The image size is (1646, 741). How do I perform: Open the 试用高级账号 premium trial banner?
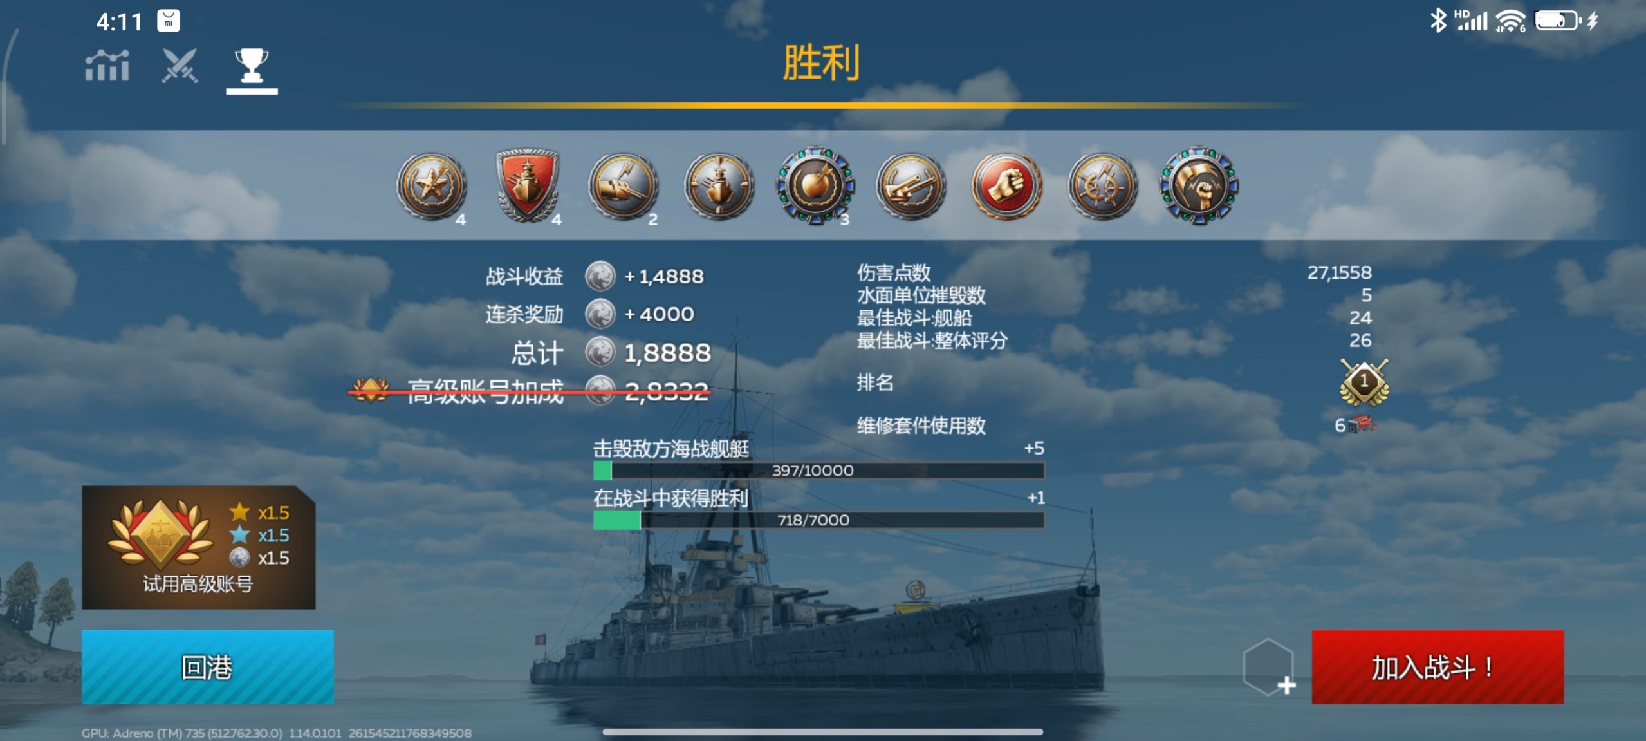[x=199, y=547]
